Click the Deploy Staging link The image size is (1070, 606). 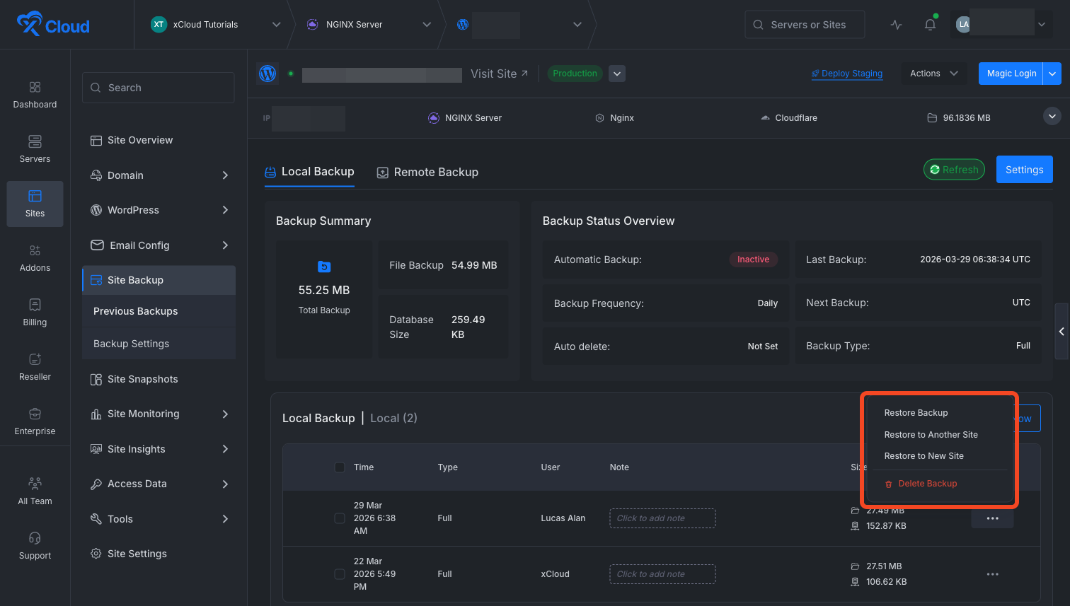(846, 73)
